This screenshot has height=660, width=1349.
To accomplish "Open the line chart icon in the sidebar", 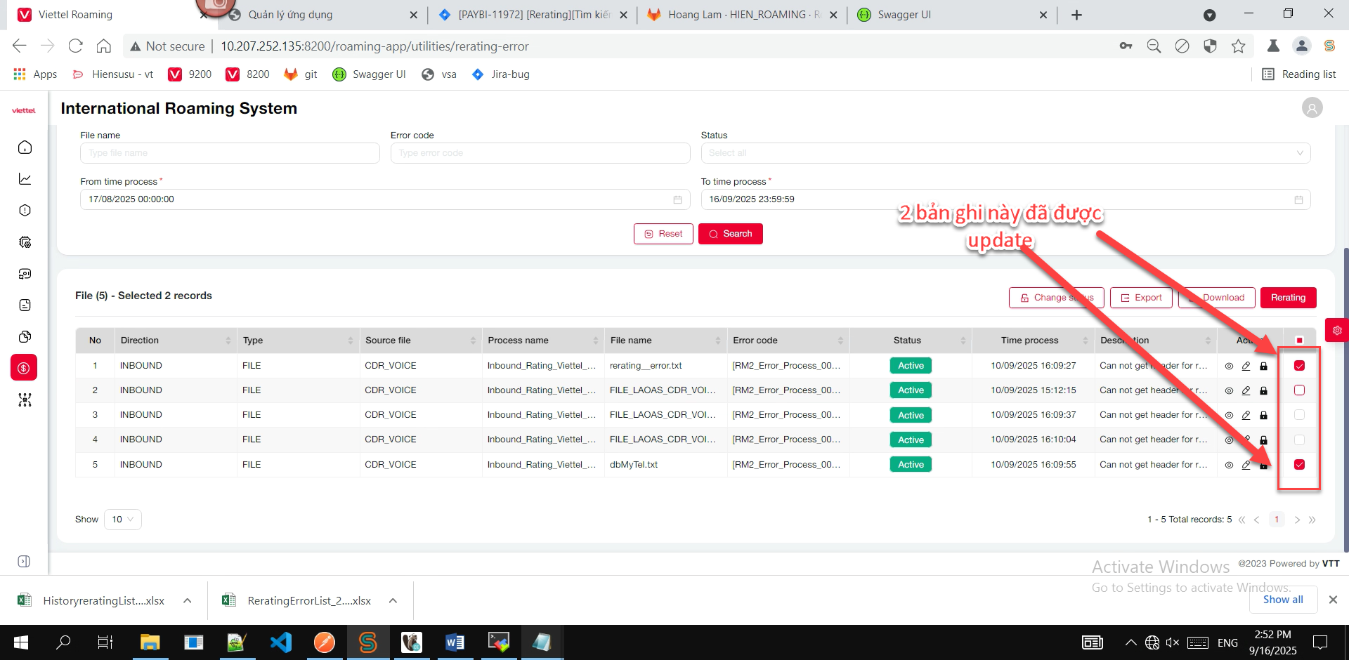I will tap(25, 179).
